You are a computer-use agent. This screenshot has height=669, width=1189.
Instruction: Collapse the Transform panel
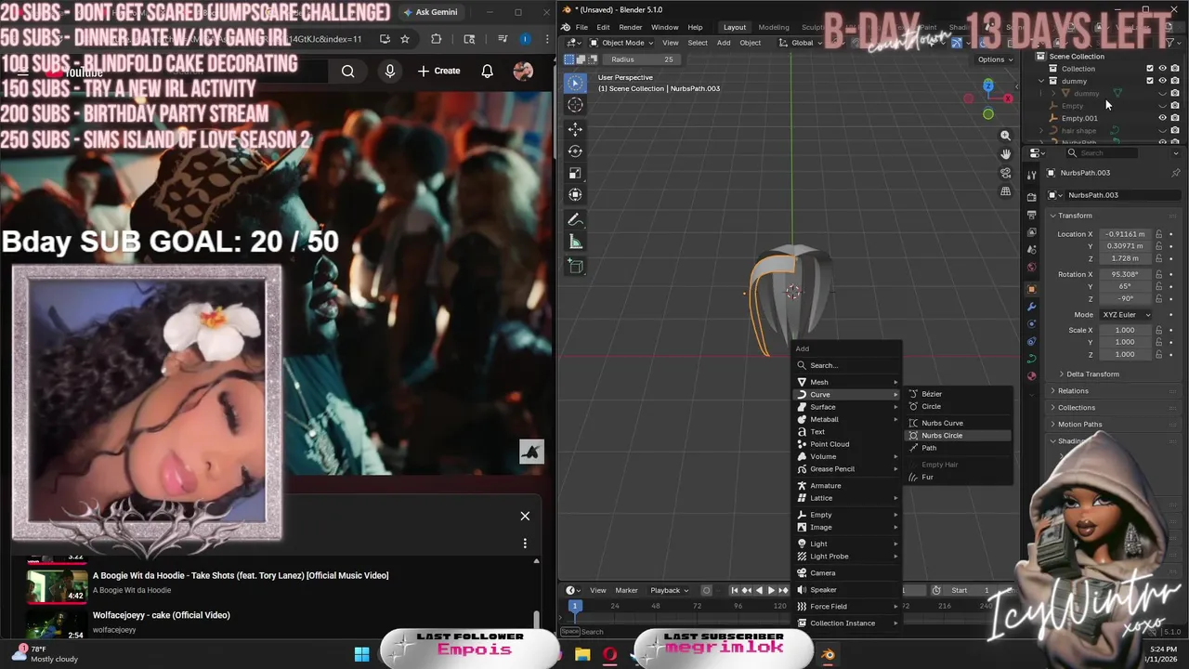(1073, 216)
